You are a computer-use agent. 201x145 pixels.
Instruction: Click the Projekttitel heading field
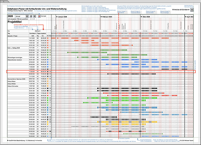[x=15, y=22]
